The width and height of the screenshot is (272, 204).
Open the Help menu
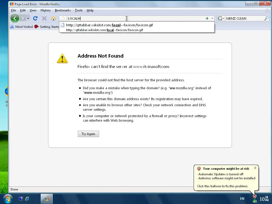tap(90, 10)
